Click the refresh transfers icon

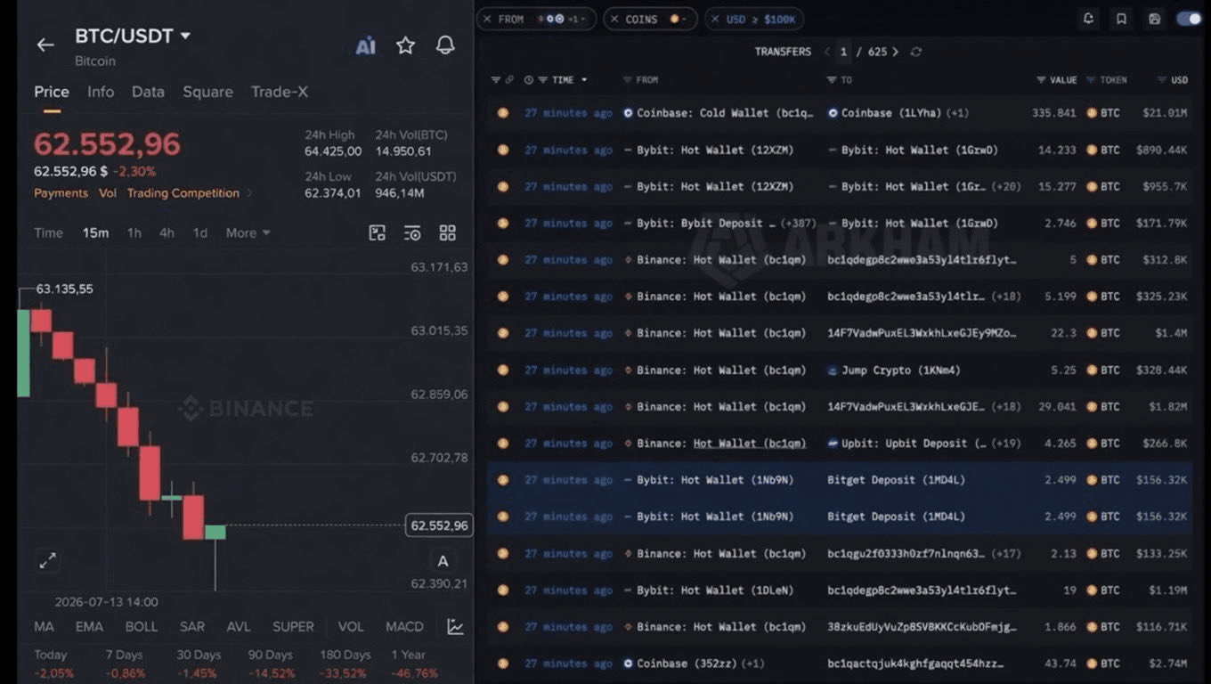pyautogui.click(x=915, y=52)
